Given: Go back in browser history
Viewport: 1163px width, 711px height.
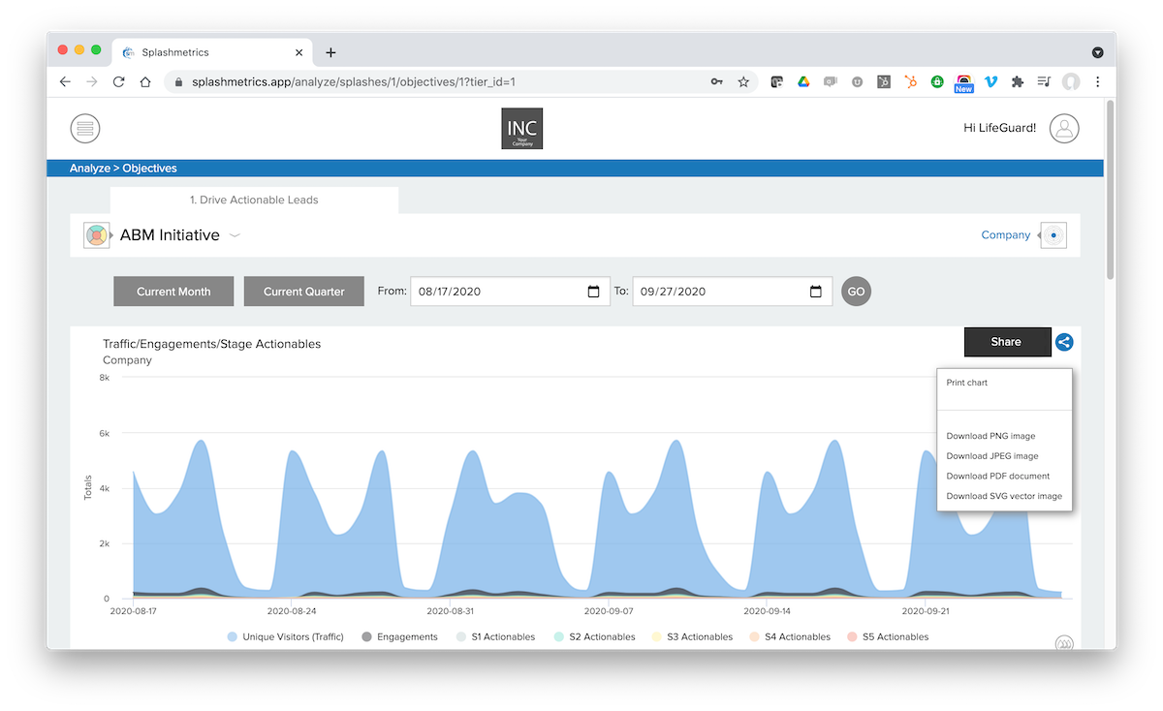Looking at the screenshot, I should coord(65,82).
